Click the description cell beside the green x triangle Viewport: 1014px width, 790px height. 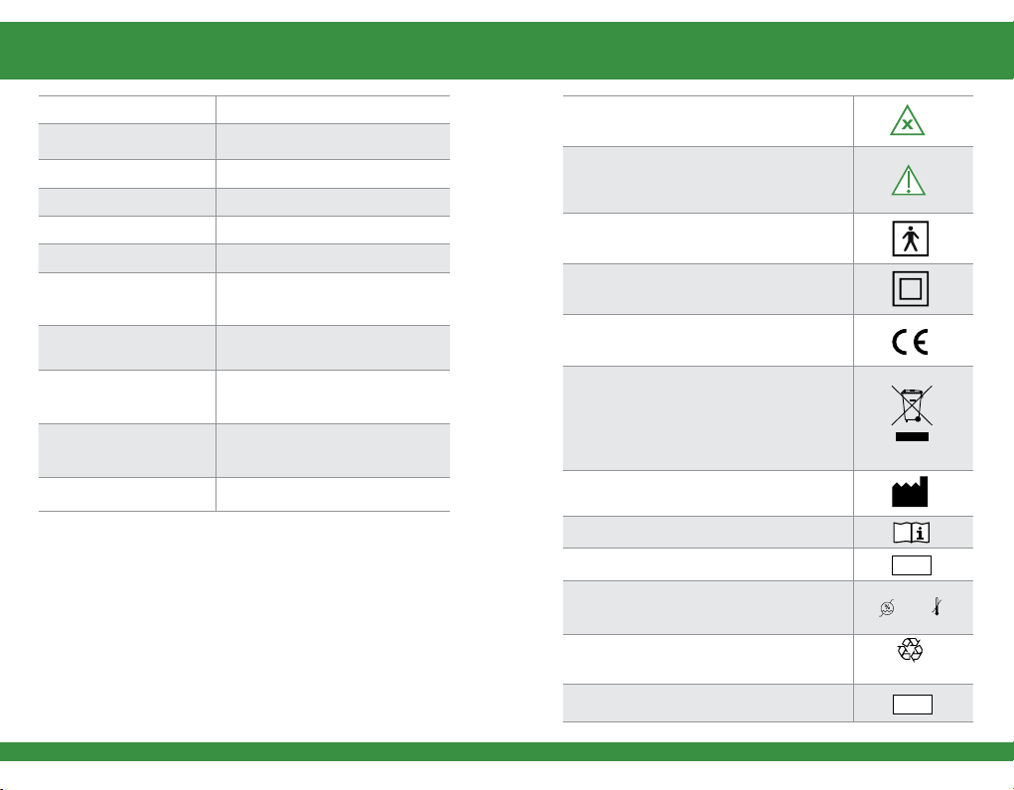[708, 121]
